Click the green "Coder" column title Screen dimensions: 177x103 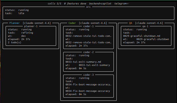pyautogui.click(x=72, y=23)
